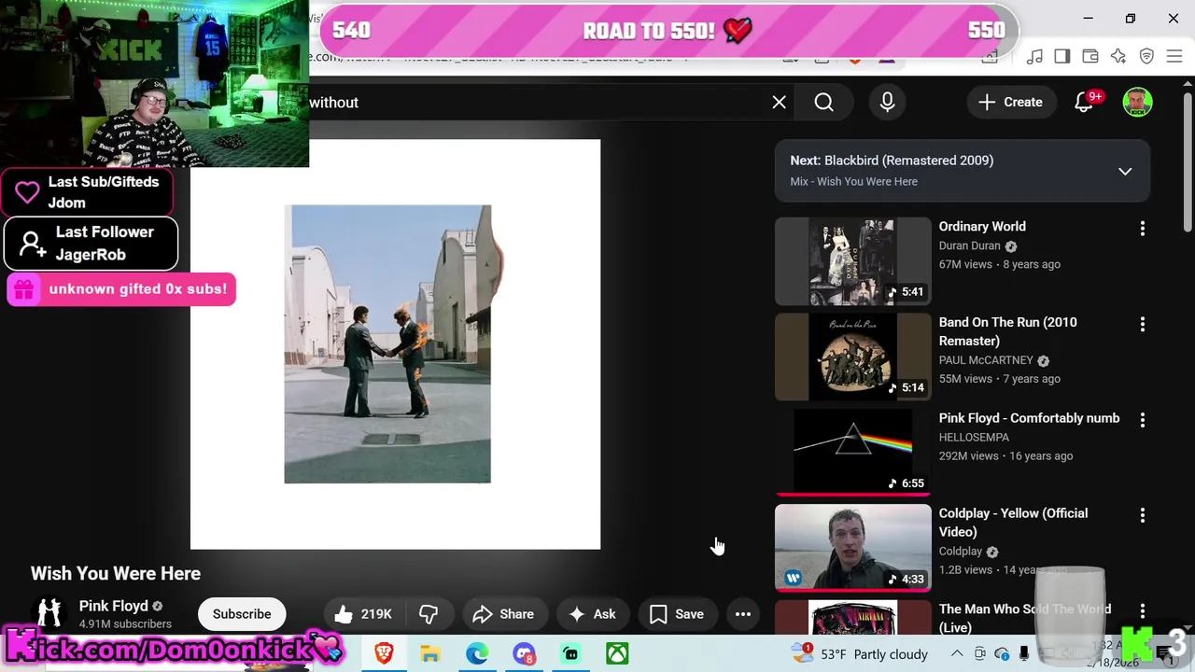Click PAUL McCARTNEY channel name
The image size is (1195, 672).
pyautogui.click(x=986, y=360)
